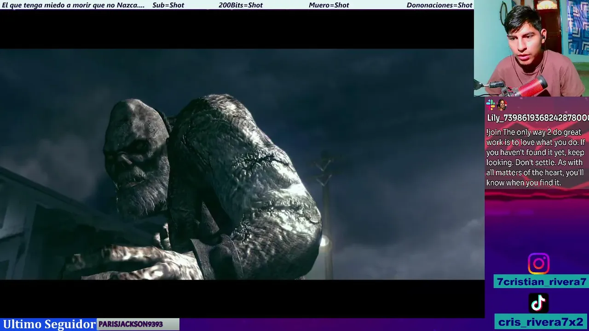Click the Muero=Shot banner text
This screenshot has width=589, height=331.
click(329, 5)
